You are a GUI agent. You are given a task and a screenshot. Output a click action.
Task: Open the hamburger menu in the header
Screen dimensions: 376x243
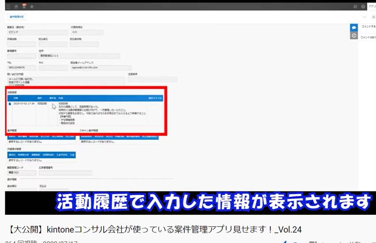(x=8, y=7)
